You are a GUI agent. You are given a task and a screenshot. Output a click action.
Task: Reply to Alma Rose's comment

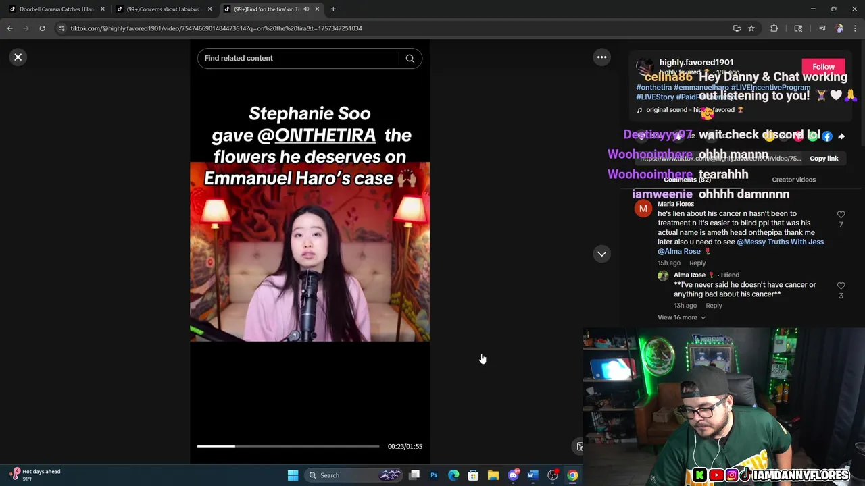pos(714,306)
